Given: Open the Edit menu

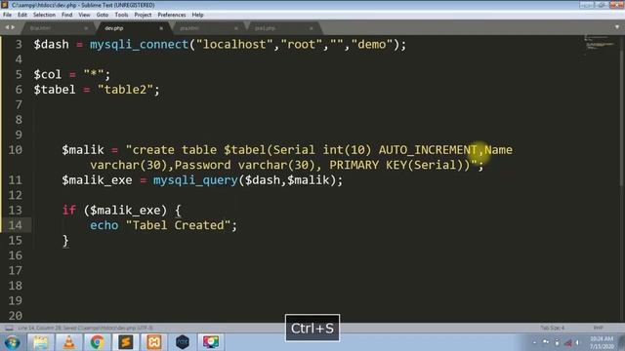Looking at the screenshot, I should coord(22,15).
